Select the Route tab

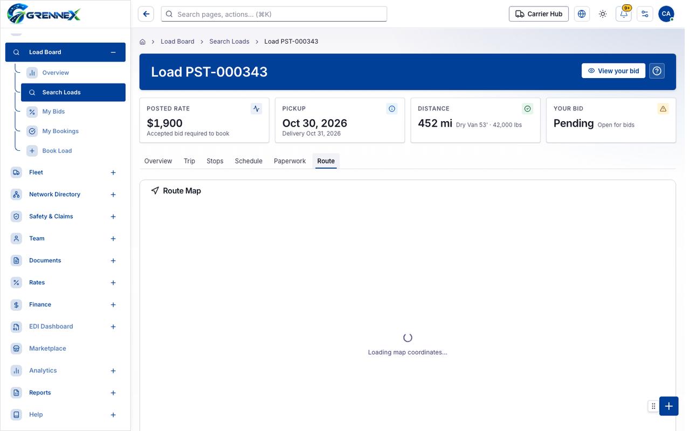pos(326,161)
